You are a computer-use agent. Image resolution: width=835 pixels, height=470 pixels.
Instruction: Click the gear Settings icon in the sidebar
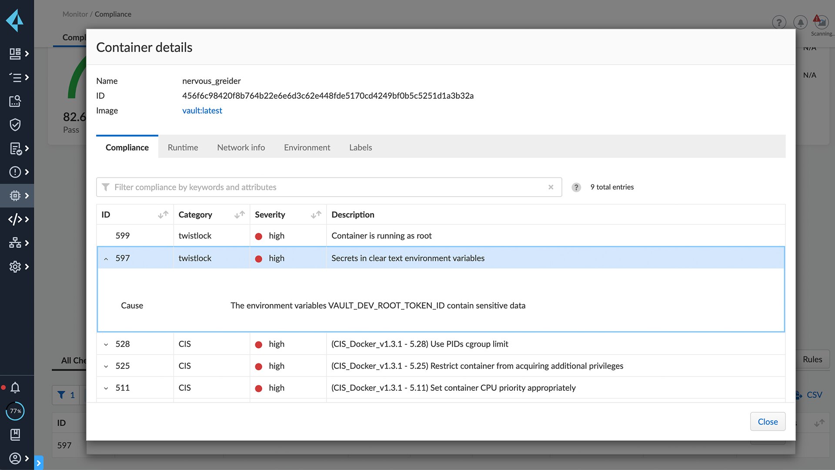tap(16, 267)
